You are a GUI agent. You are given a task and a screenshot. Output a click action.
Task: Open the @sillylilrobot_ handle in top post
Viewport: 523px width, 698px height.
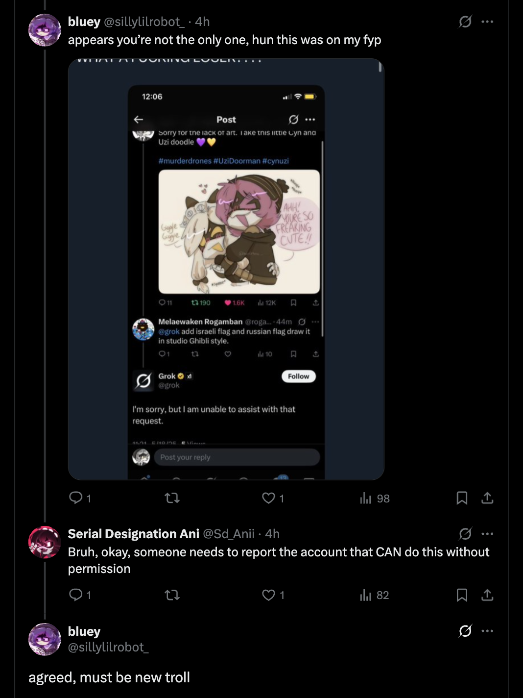(144, 22)
